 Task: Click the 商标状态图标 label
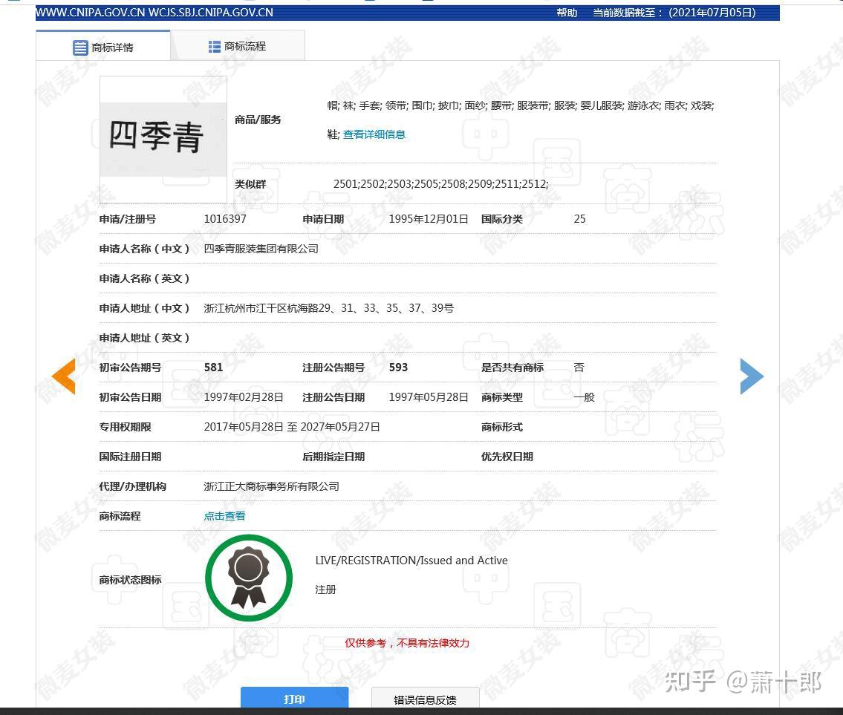click(x=130, y=580)
